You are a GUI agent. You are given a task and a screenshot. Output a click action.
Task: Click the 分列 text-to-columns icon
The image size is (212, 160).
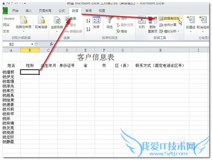point(142,22)
